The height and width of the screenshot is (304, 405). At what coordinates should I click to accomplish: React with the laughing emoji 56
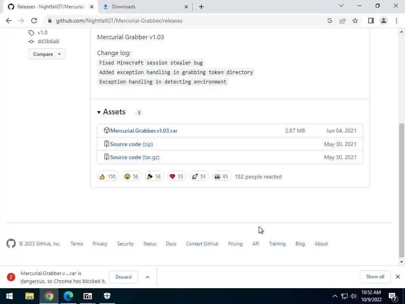point(132,176)
